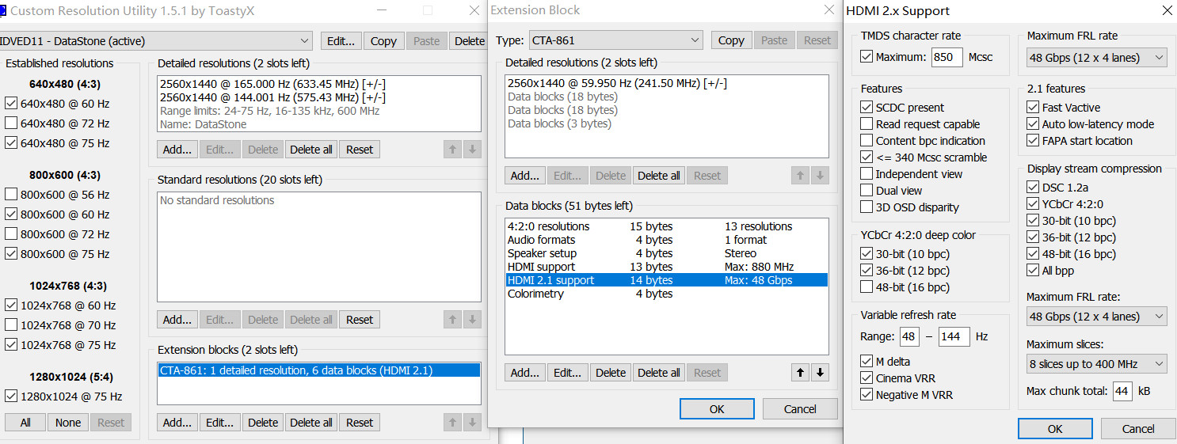Click the Custom Resolution Utility title icon

tap(3, 11)
